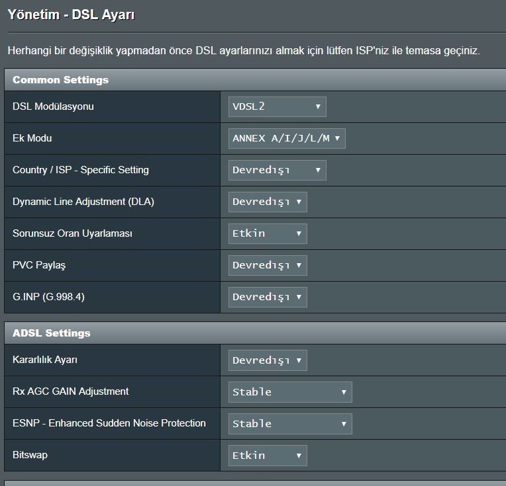Open the ESNP Enhanced Sudden Noise Protection dropdown
506x486 pixels.
coord(290,424)
